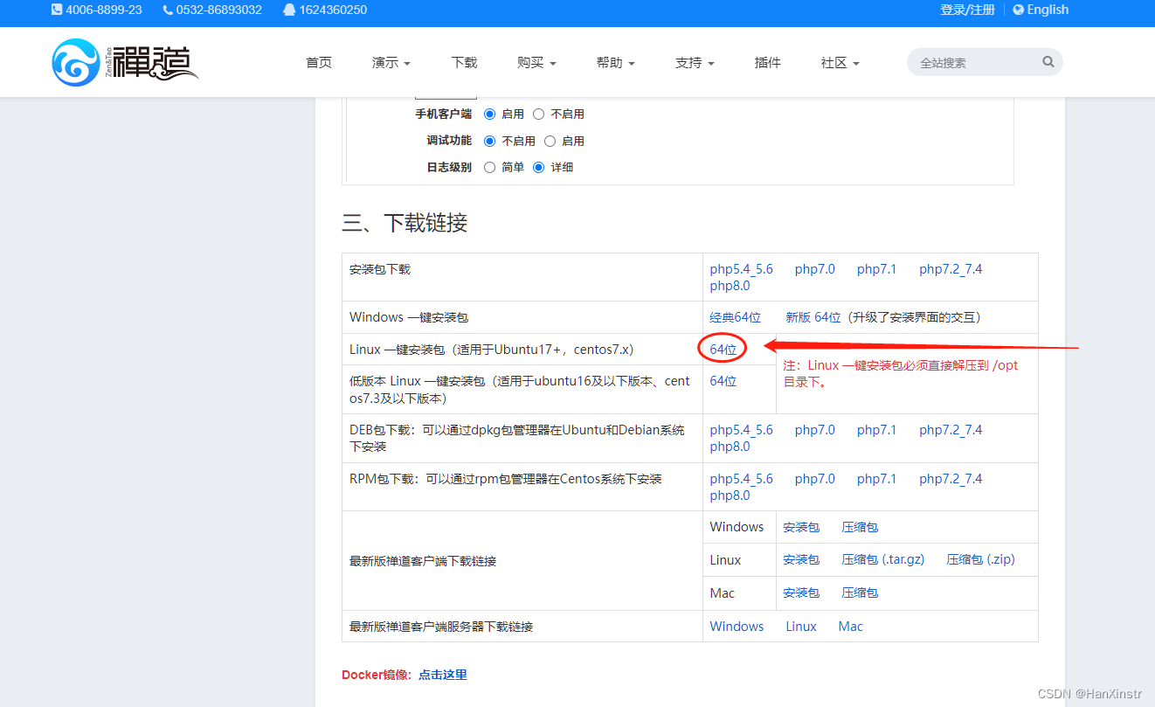This screenshot has width=1155, height=707.
Task: Click the 登录/注册 link
Action: pyautogui.click(x=967, y=10)
